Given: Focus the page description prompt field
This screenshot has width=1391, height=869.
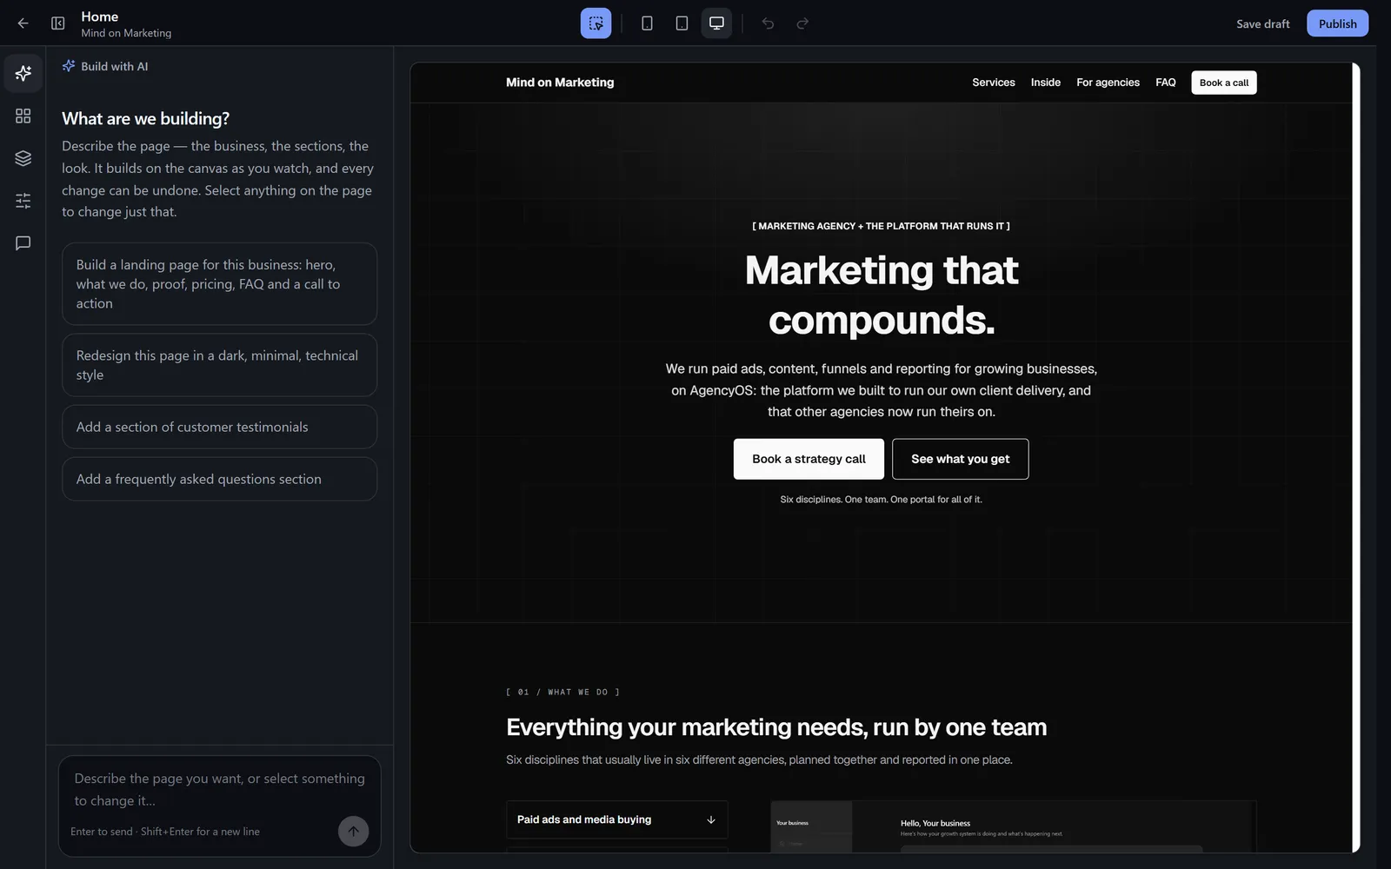Looking at the screenshot, I should click(219, 789).
